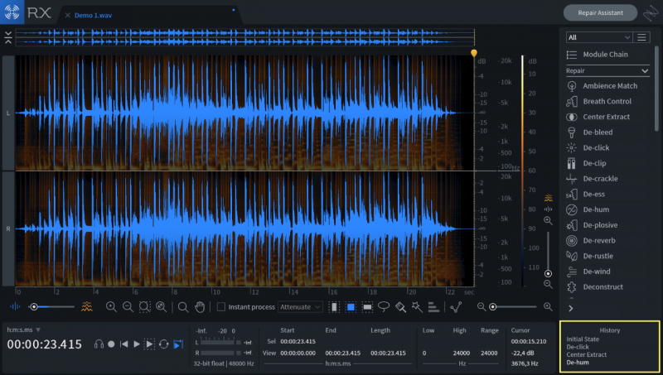Image resolution: width=663 pixels, height=375 pixels.
Task: Open the De-crackle module
Action: 592,179
